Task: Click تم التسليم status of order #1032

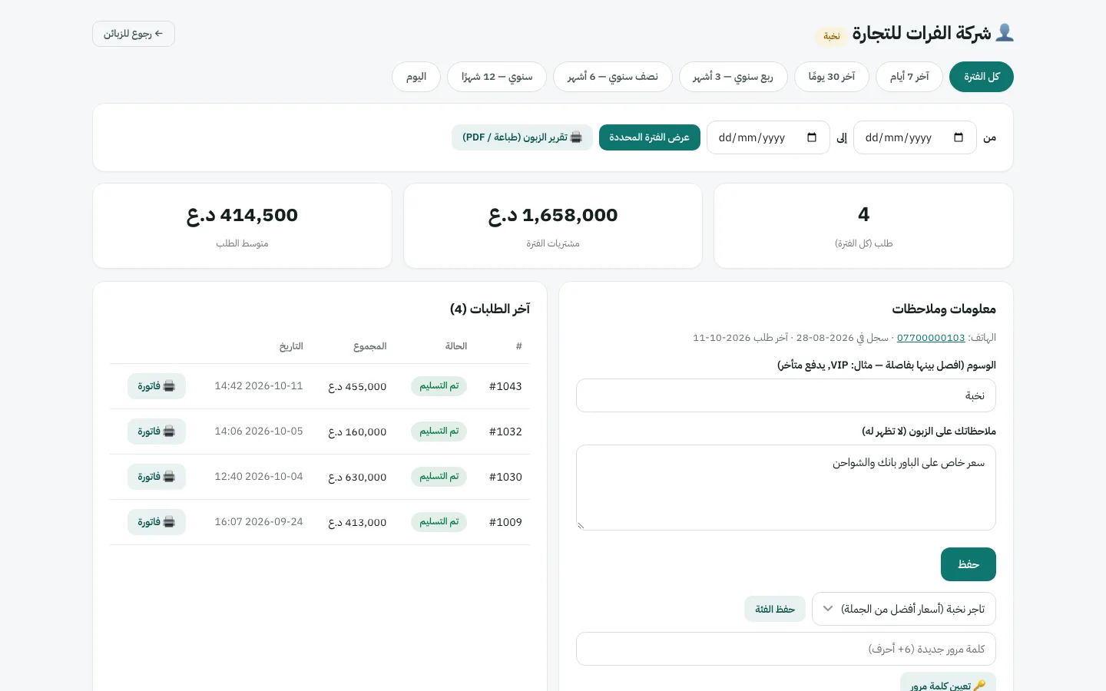Action: pos(439,431)
